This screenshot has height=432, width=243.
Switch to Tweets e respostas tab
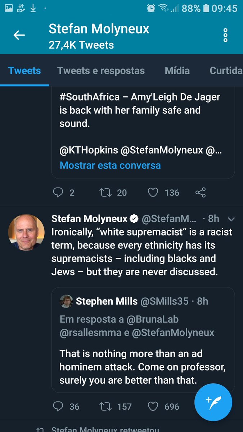point(101,71)
